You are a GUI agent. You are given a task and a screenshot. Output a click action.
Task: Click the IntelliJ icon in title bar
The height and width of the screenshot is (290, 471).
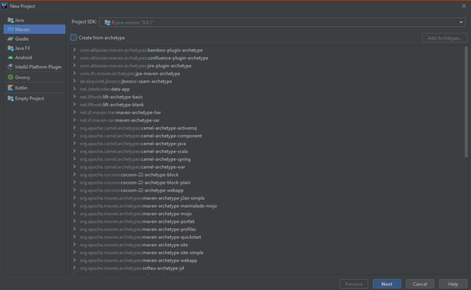click(x=4, y=6)
